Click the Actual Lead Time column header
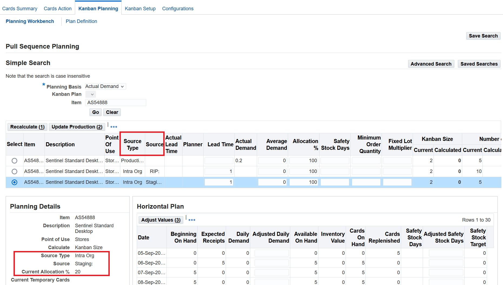Viewport: 503px width, 285px height. [x=173, y=144]
